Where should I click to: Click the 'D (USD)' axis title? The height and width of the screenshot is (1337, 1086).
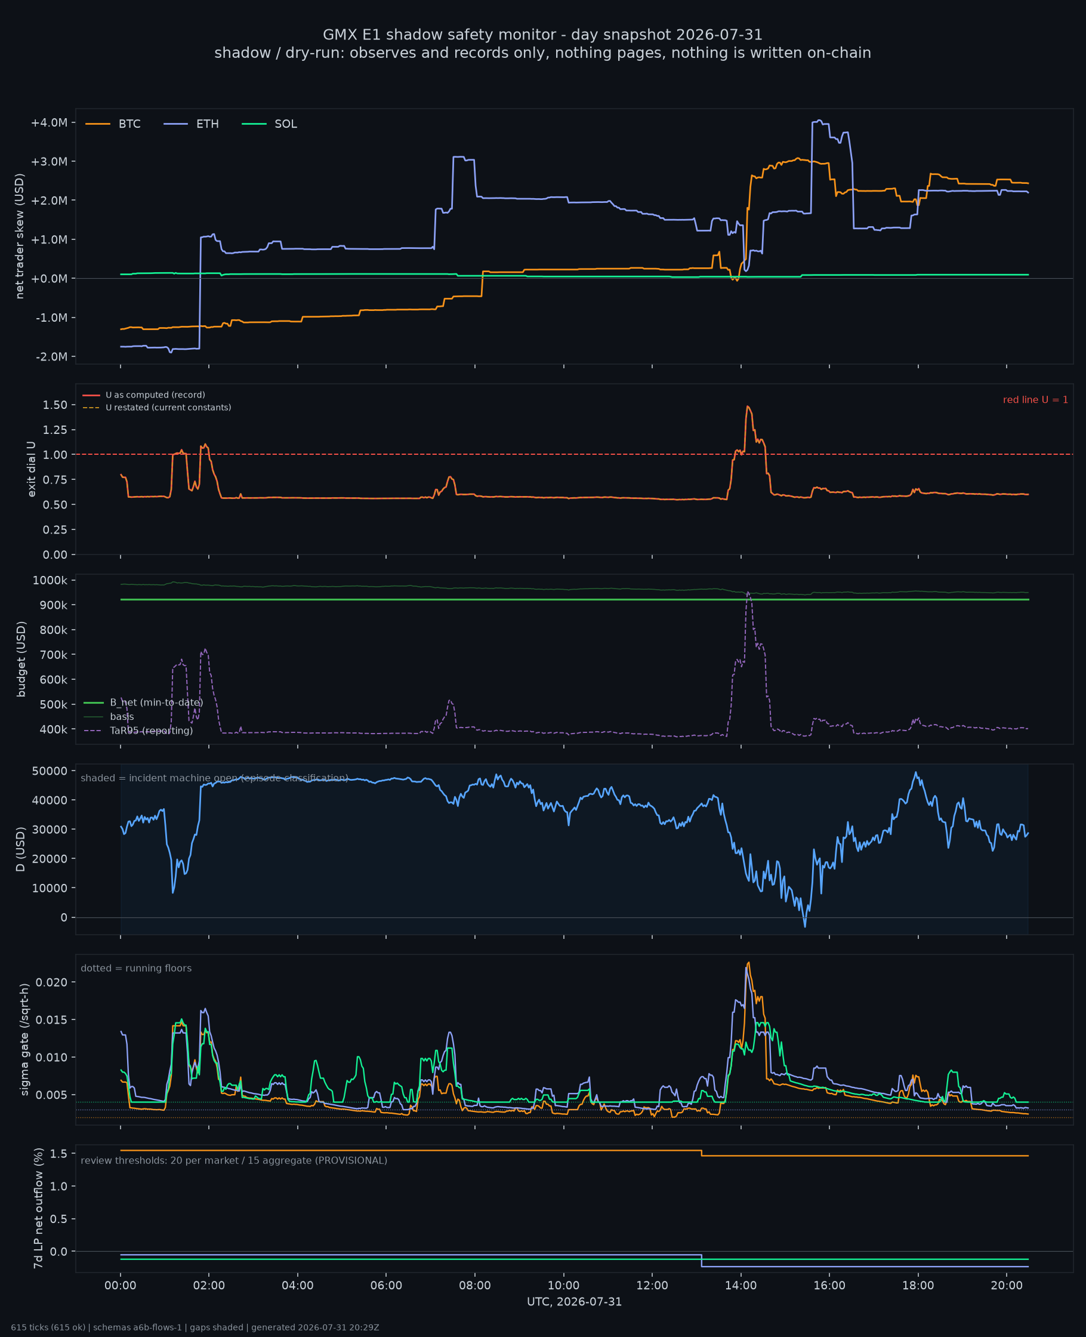pyautogui.click(x=21, y=849)
